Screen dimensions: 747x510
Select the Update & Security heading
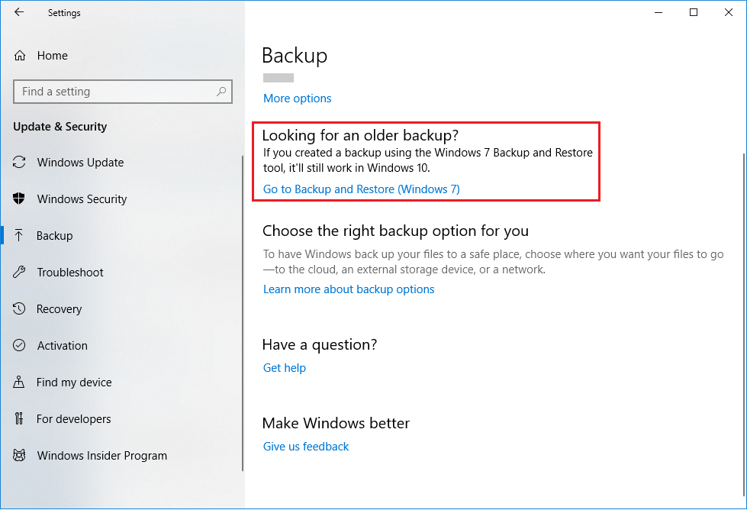pos(60,127)
